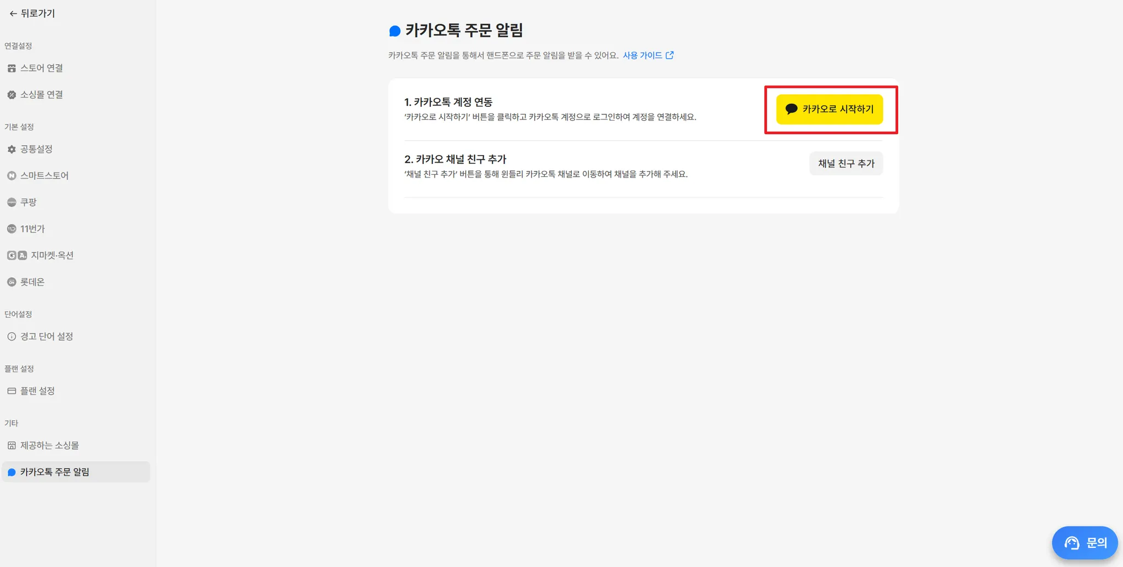The image size is (1123, 567).
Task: Click the speech bubble icon in the Kakao button
Action: pyautogui.click(x=791, y=109)
